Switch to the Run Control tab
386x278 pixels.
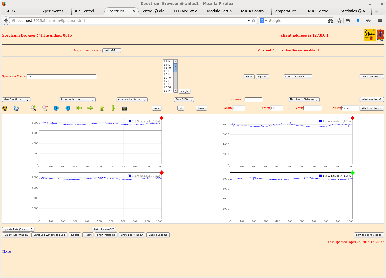tap(86, 11)
